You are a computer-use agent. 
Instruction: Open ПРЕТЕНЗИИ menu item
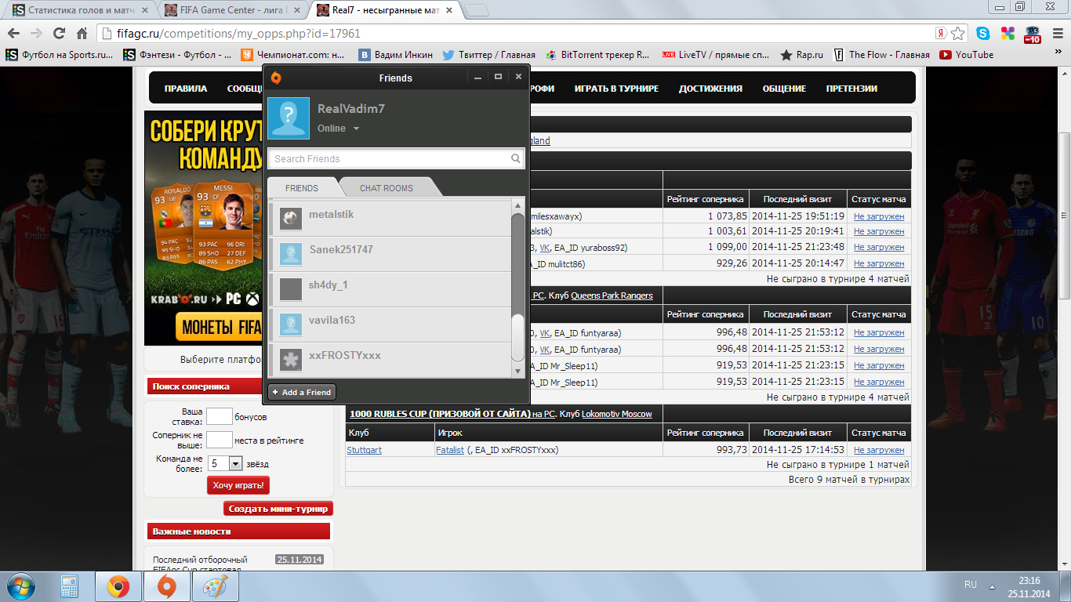pos(851,89)
